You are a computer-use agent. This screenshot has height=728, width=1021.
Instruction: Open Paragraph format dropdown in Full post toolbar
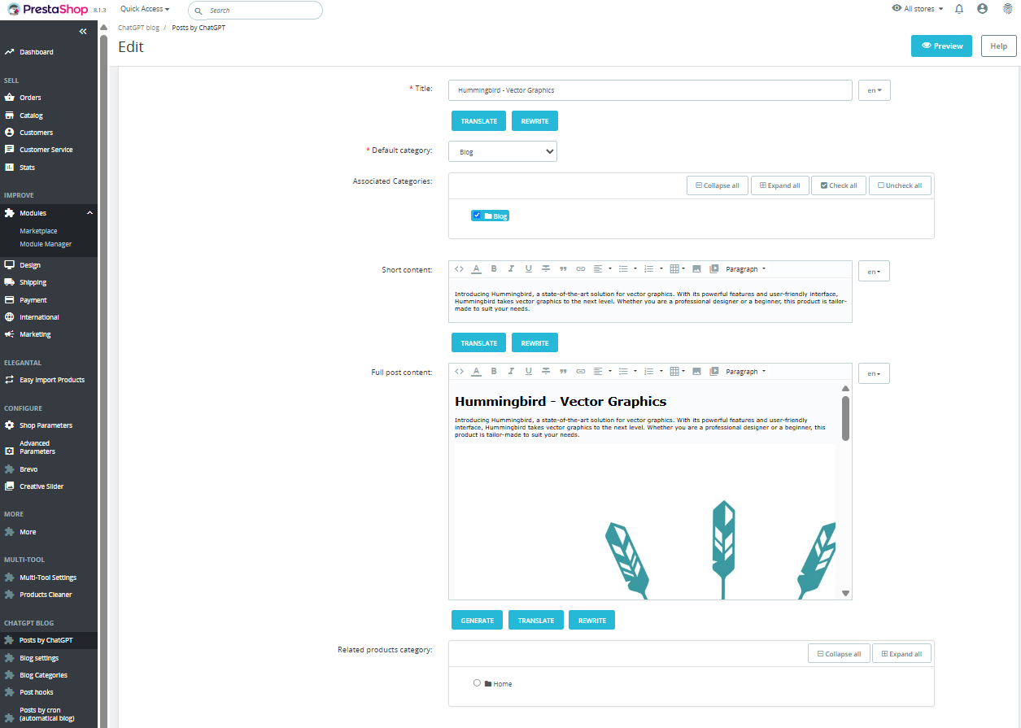746,372
